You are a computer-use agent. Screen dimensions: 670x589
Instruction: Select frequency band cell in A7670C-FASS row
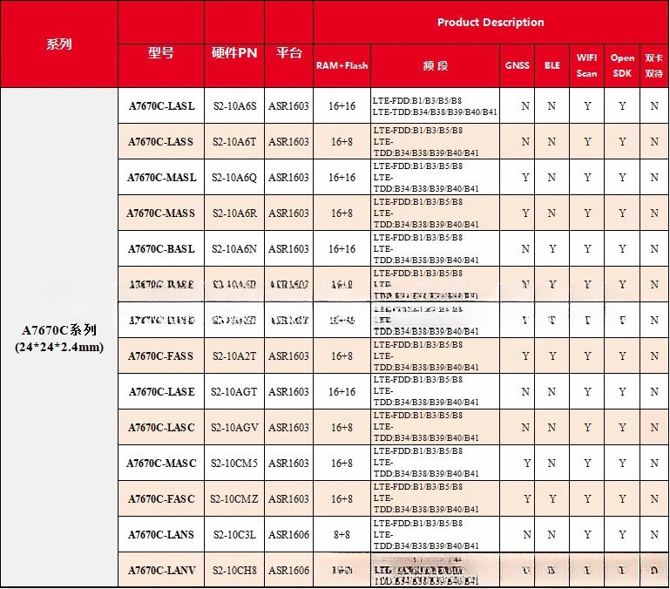click(x=436, y=355)
